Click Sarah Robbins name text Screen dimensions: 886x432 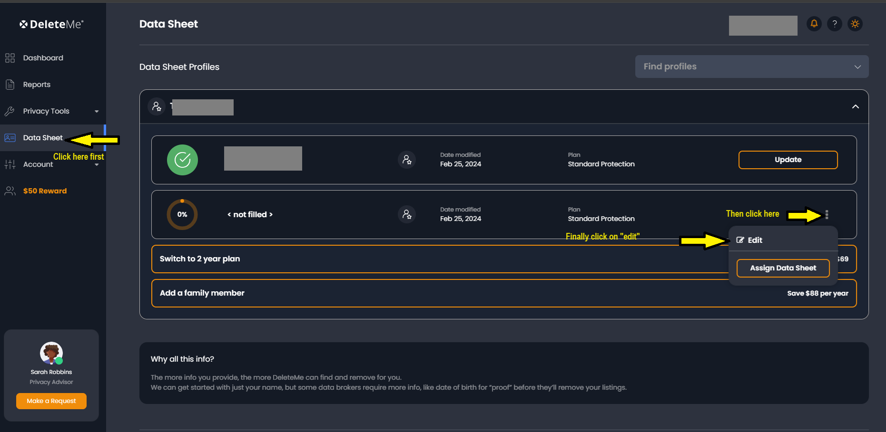(51, 372)
